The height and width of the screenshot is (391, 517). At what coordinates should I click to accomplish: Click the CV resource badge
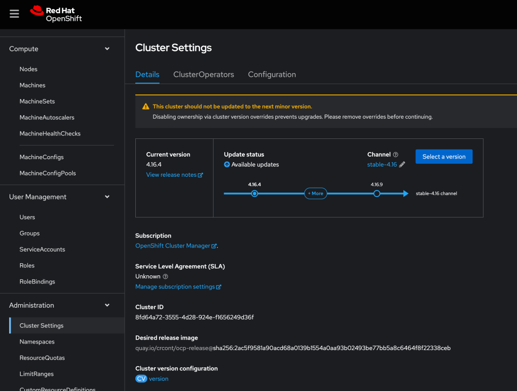[141, 379]
